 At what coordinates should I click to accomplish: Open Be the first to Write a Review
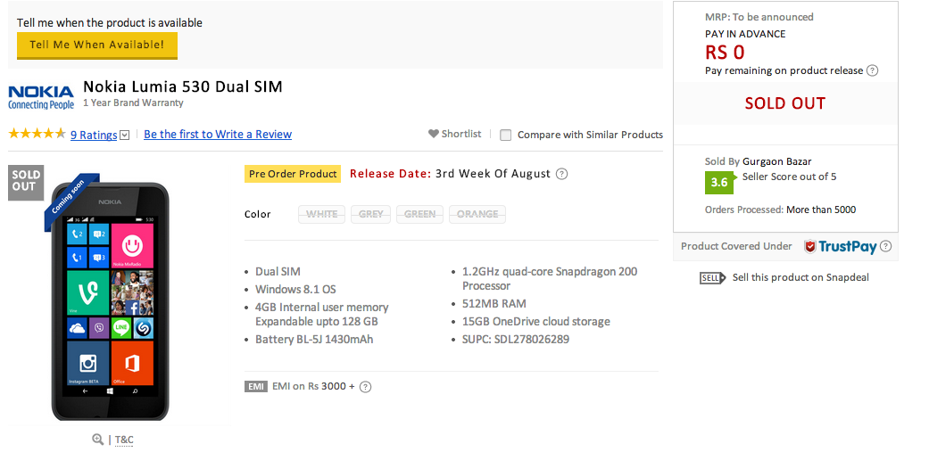click(x=218, y=135)
